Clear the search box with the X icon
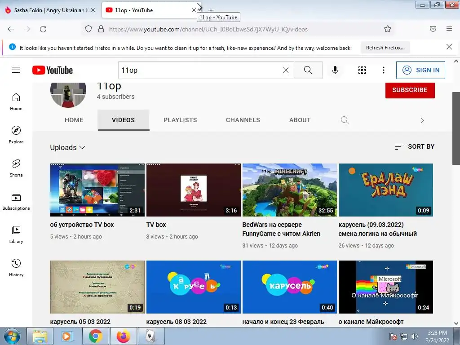The height and width of the screenshot is (345, 460). pos(285,70)
